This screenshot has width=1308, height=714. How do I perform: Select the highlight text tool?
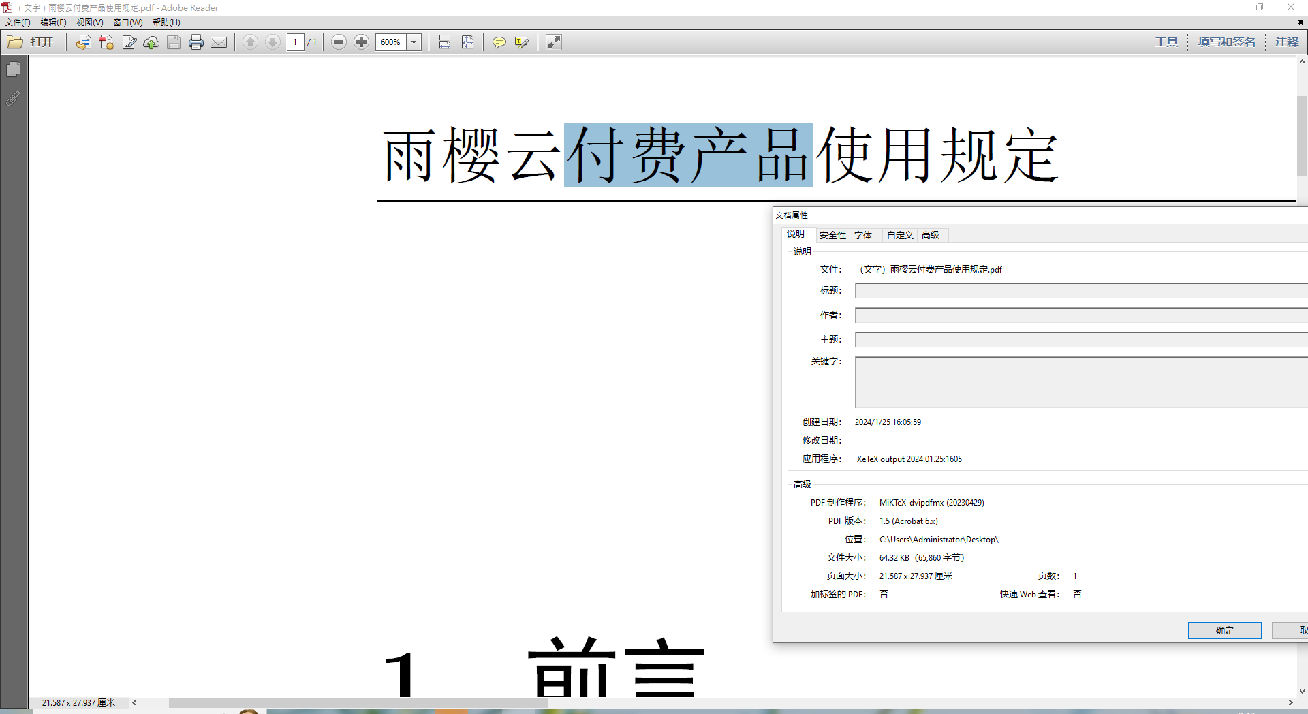522,42
